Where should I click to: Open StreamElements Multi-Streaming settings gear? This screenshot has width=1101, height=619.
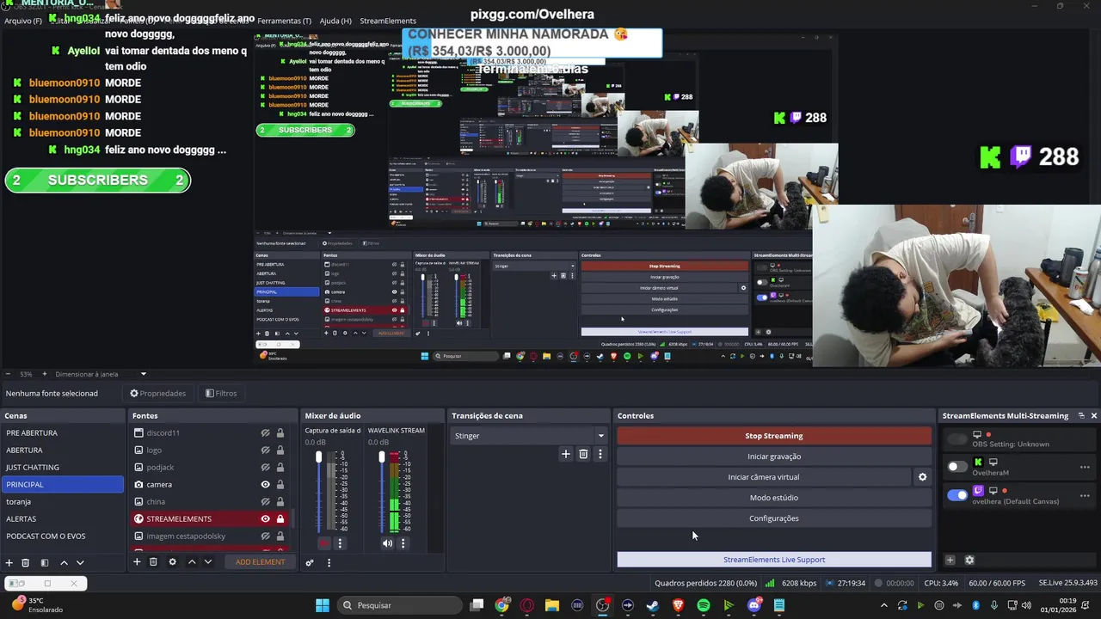pos(969,560)
